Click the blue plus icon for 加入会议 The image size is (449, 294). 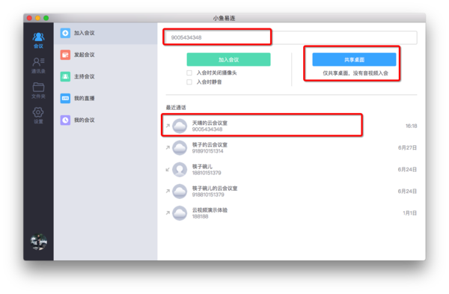point(65,33)
